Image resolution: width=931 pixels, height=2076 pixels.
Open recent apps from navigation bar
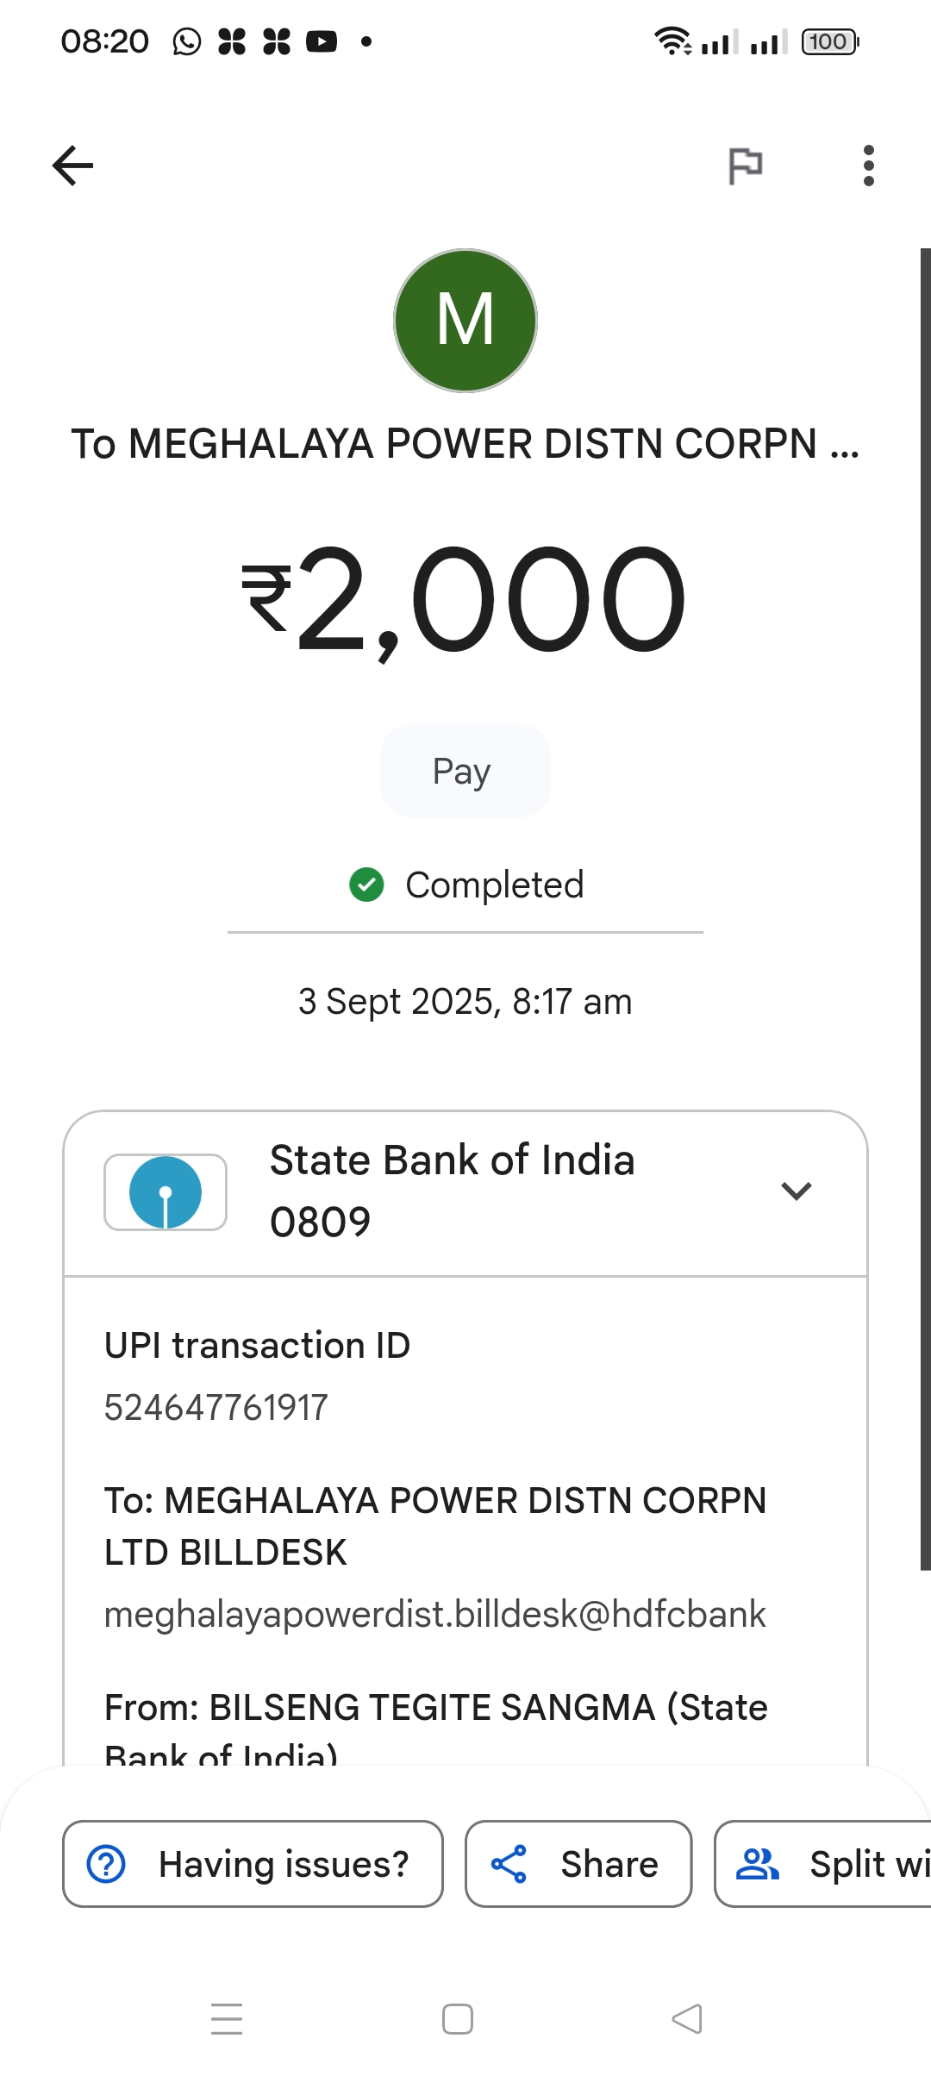click(227, 2019)
